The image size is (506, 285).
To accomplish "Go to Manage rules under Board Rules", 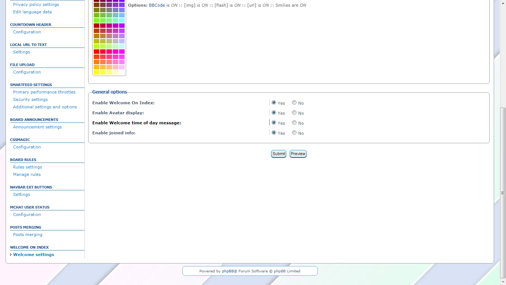I will coord(27,174).
